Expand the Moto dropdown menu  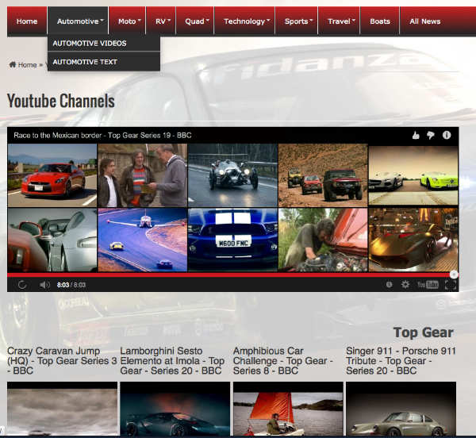[127, 21]
